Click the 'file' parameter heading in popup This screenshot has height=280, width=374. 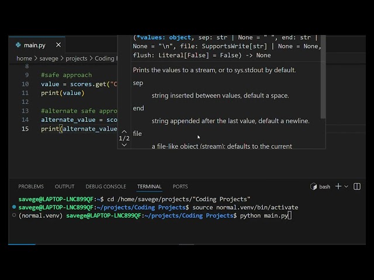[137, 134]
